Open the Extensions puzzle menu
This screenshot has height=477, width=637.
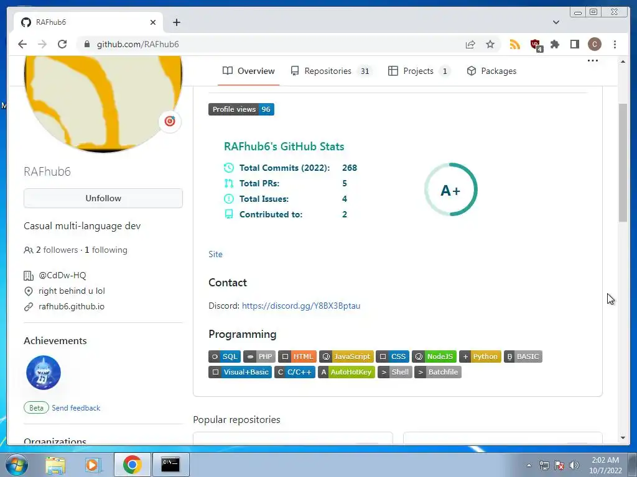554,44
